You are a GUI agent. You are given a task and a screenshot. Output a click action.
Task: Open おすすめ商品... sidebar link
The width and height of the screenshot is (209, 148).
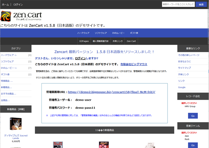pyautogui.click(x=8, y=94)
